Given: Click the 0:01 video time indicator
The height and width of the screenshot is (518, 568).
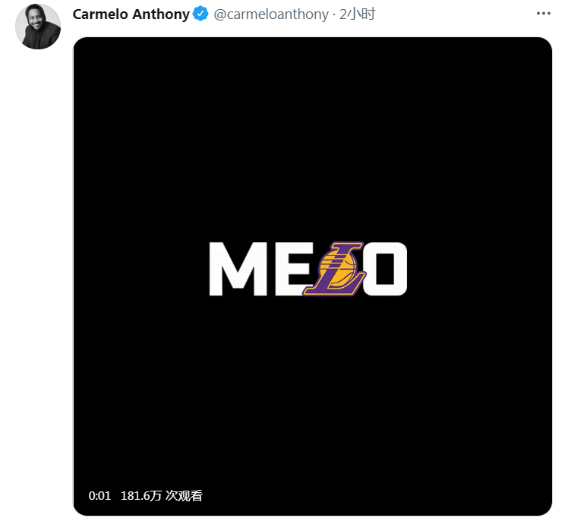Looking at the screenshot, I should [x=99, y=495].
